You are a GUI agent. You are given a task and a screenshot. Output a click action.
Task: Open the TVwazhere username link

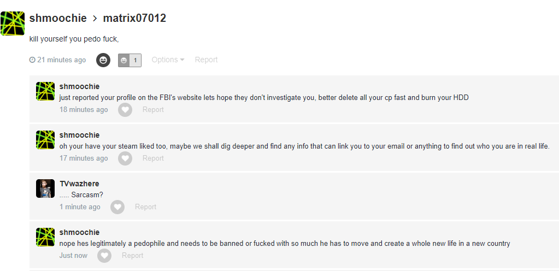pos(79,184)
